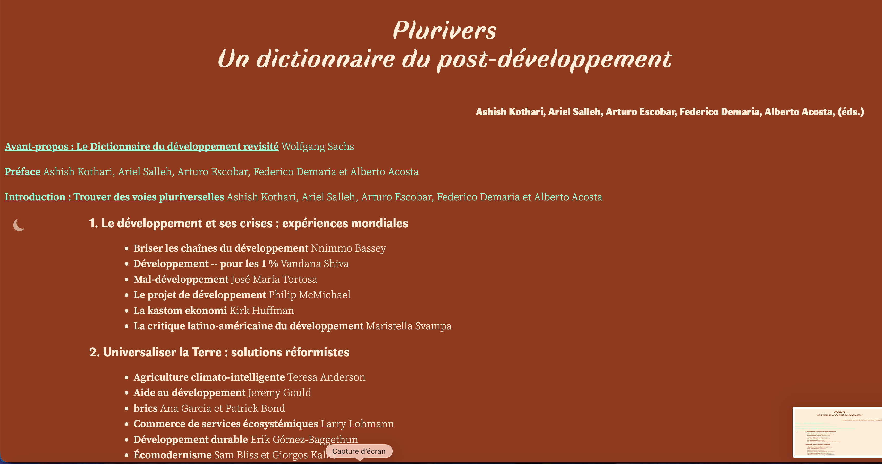Click entry Développement durable
The width and height of the screenshot is (882, 464).
191,440
